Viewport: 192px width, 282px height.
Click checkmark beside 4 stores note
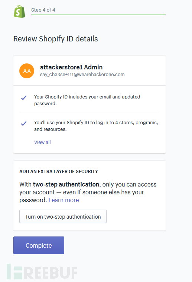[x=24, y=123]
